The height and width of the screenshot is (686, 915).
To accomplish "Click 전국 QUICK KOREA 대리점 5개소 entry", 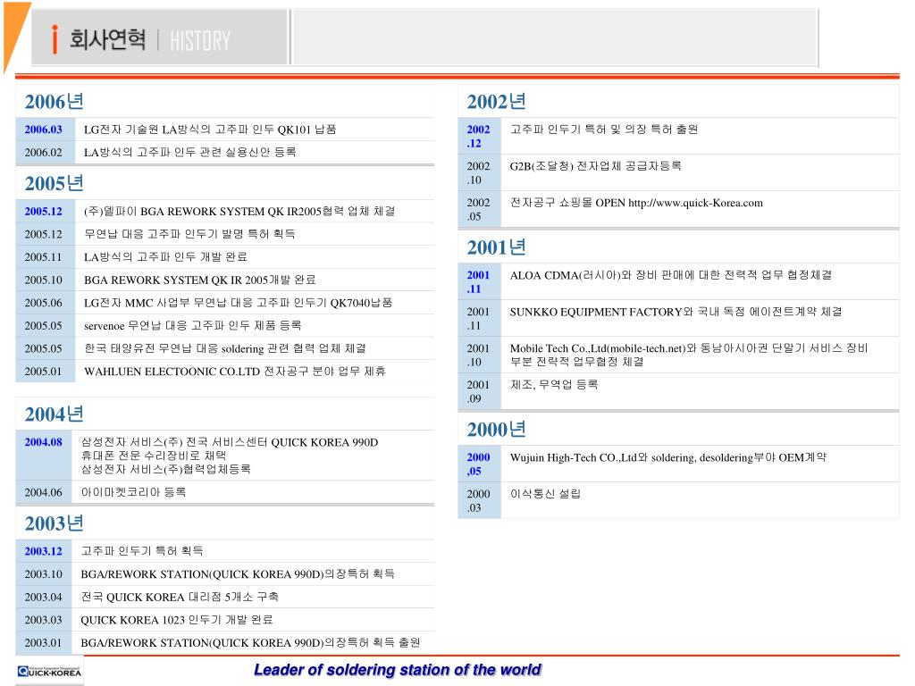I will coord(180,597).
